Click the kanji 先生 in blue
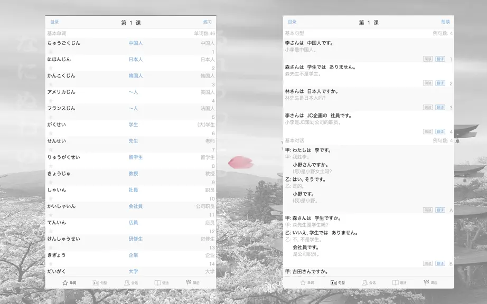 133,141
